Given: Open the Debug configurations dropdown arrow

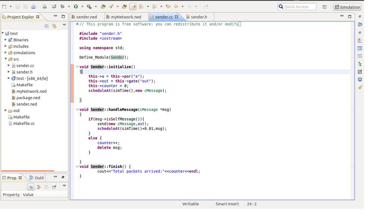Looking at the screenshot, I should tap(69, 7).
